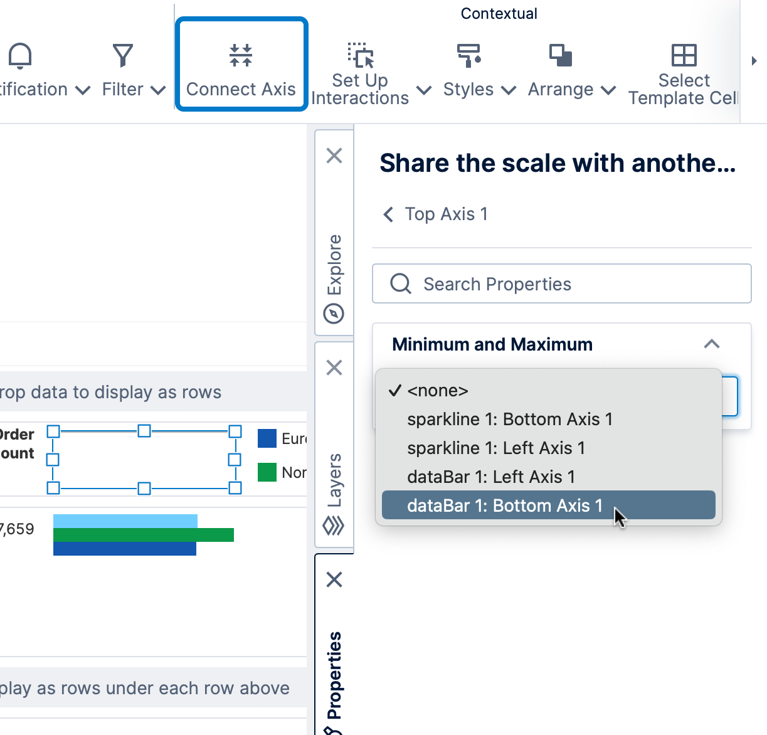
Task: Click the Search Properties input field
Action: tap(562, 283)
